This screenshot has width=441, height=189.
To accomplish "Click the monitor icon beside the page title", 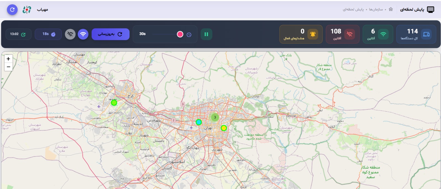I will [430, 10].
